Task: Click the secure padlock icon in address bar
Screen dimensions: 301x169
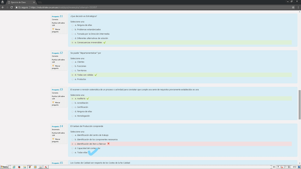Action: click(x=17, y=7)
